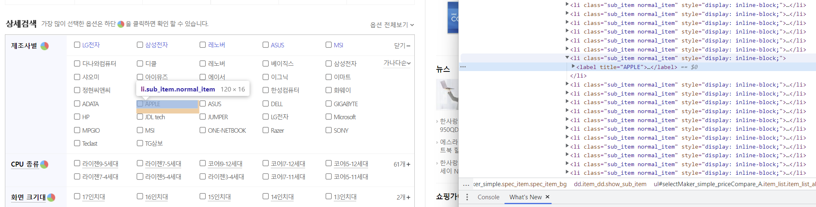816x207 pixels.
Task: Click the 이마트 manufacturer label
Action: coord(342,77)
